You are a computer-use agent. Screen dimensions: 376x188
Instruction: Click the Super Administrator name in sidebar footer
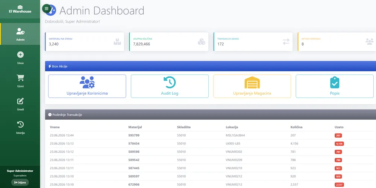(x=20, y=171)
